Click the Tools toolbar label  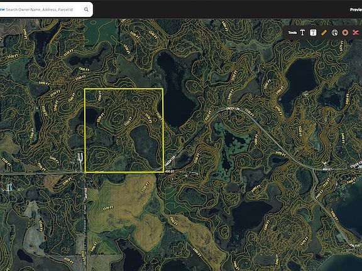(x=292, y=33)
